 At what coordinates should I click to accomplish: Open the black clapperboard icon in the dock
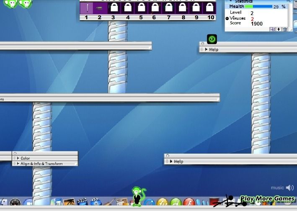pos(82,202)
